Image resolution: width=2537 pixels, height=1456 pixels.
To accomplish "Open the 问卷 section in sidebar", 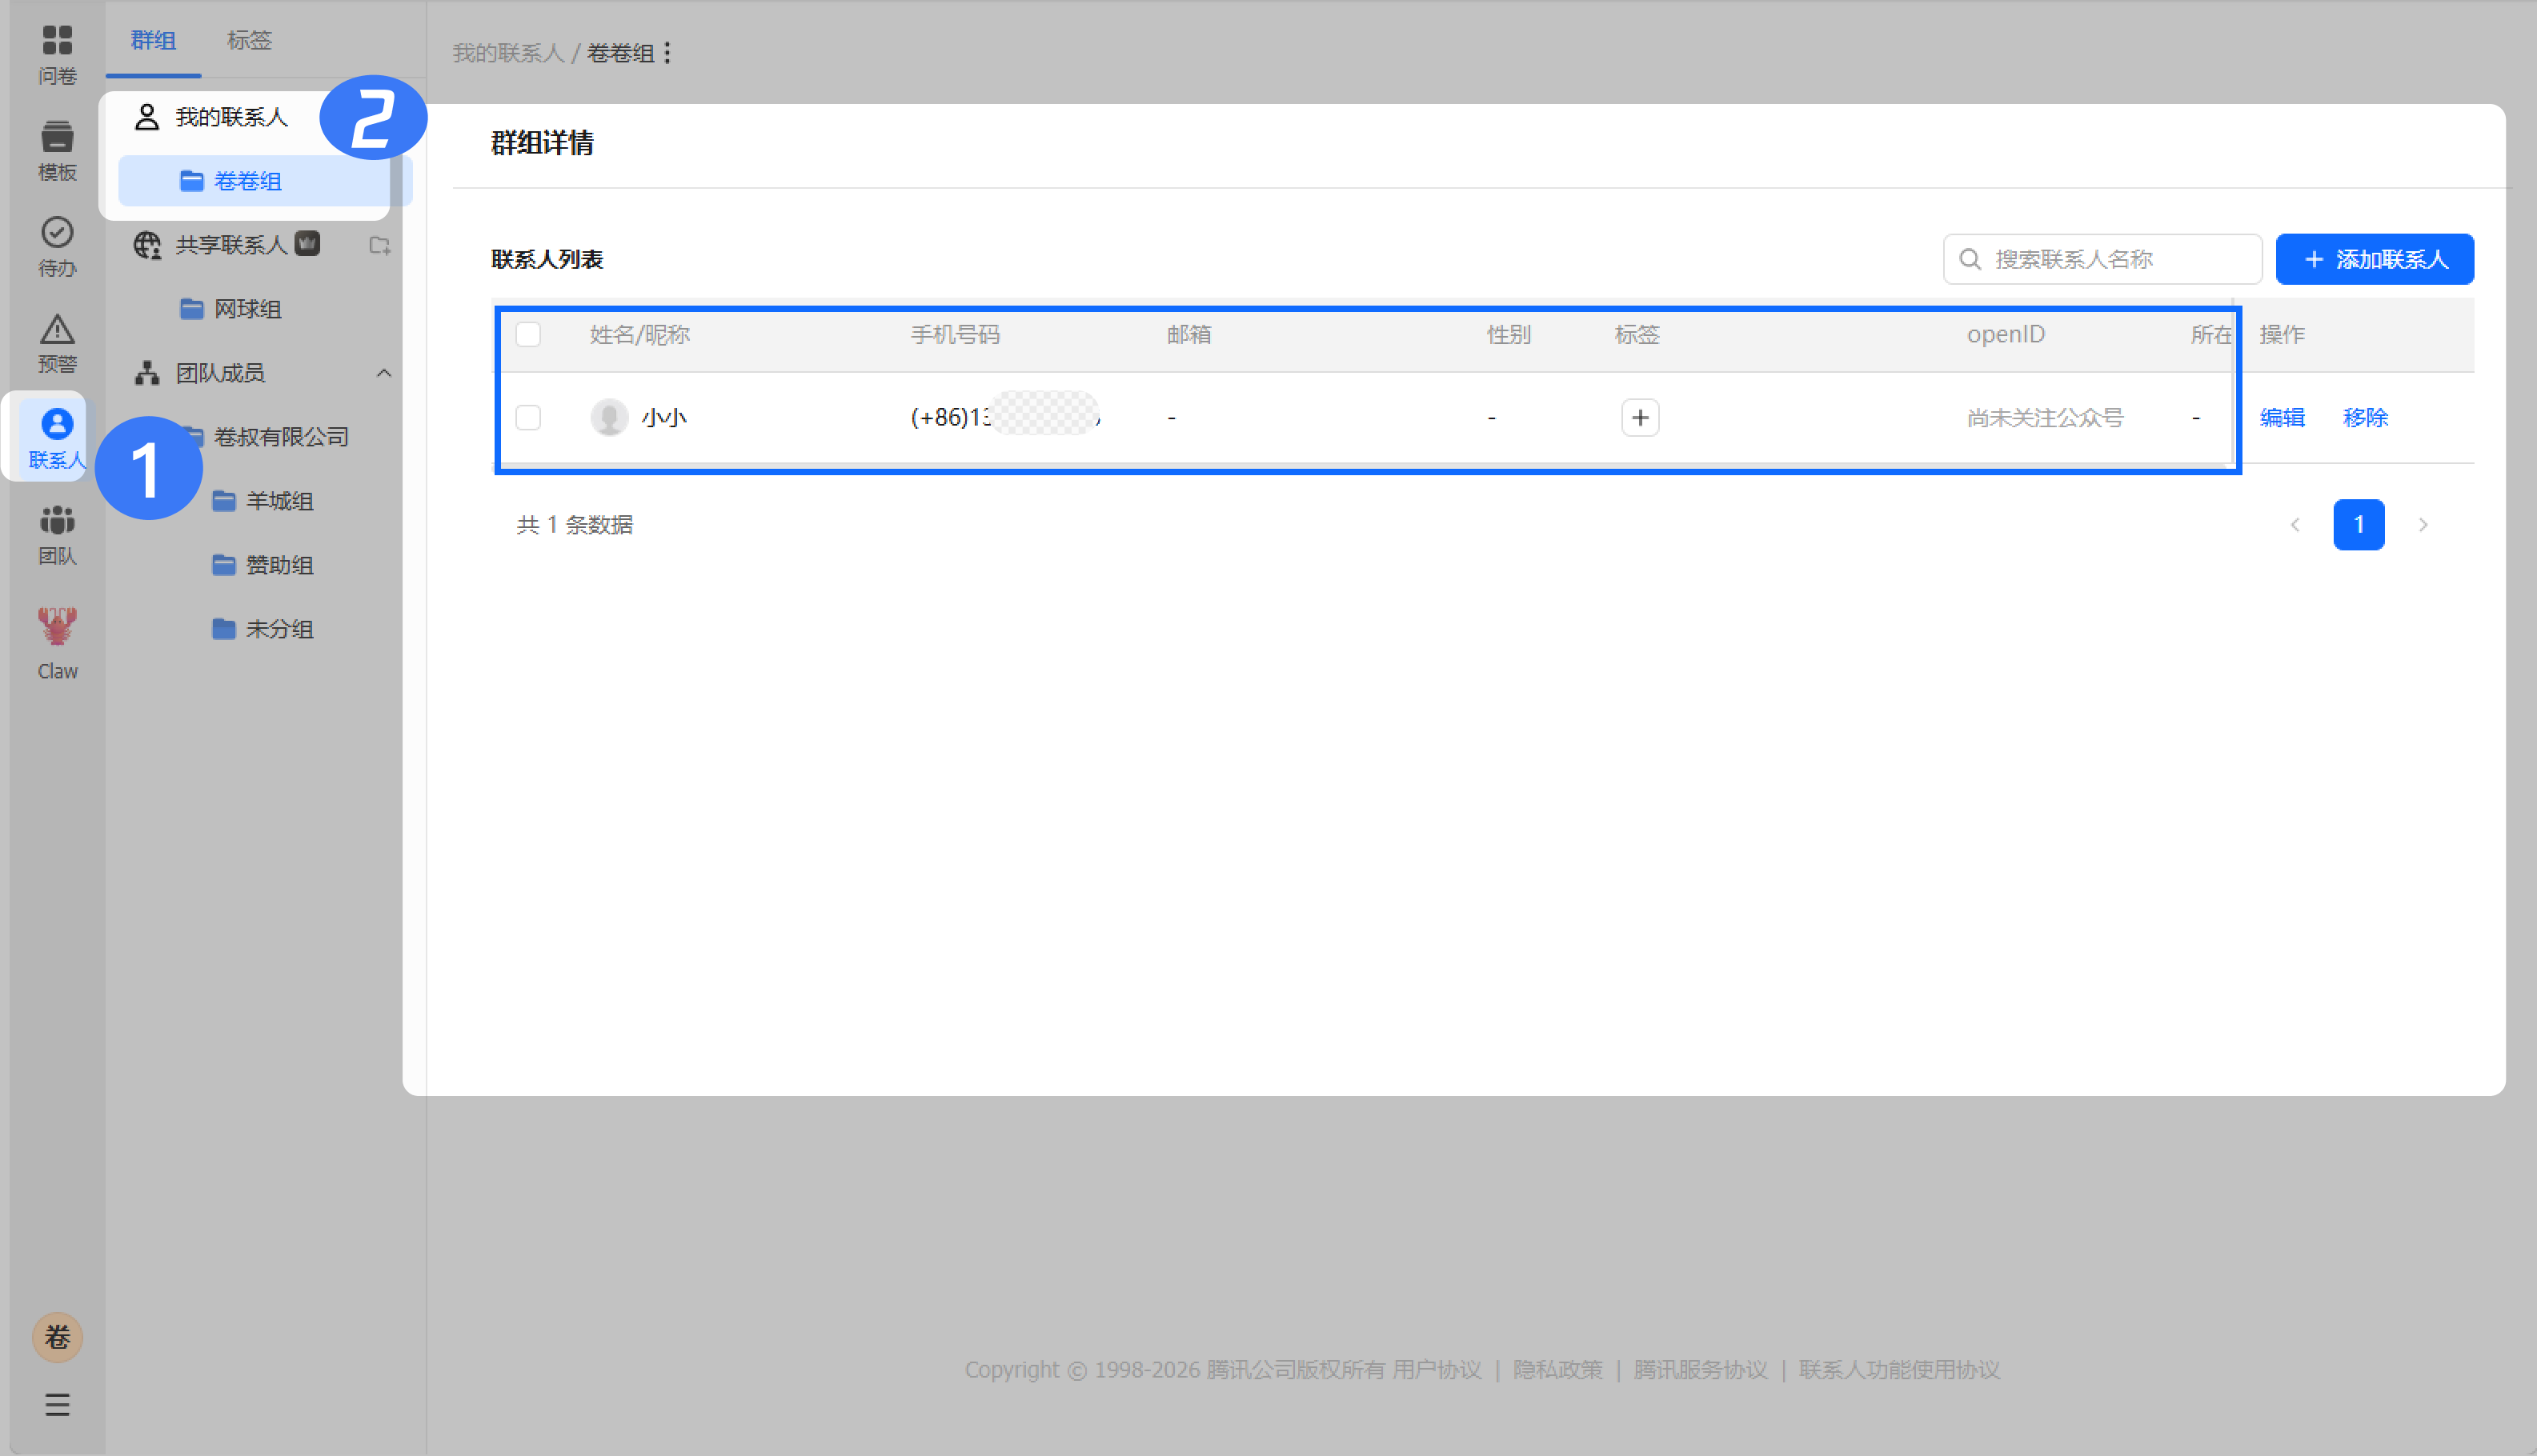I will point(57,54).
